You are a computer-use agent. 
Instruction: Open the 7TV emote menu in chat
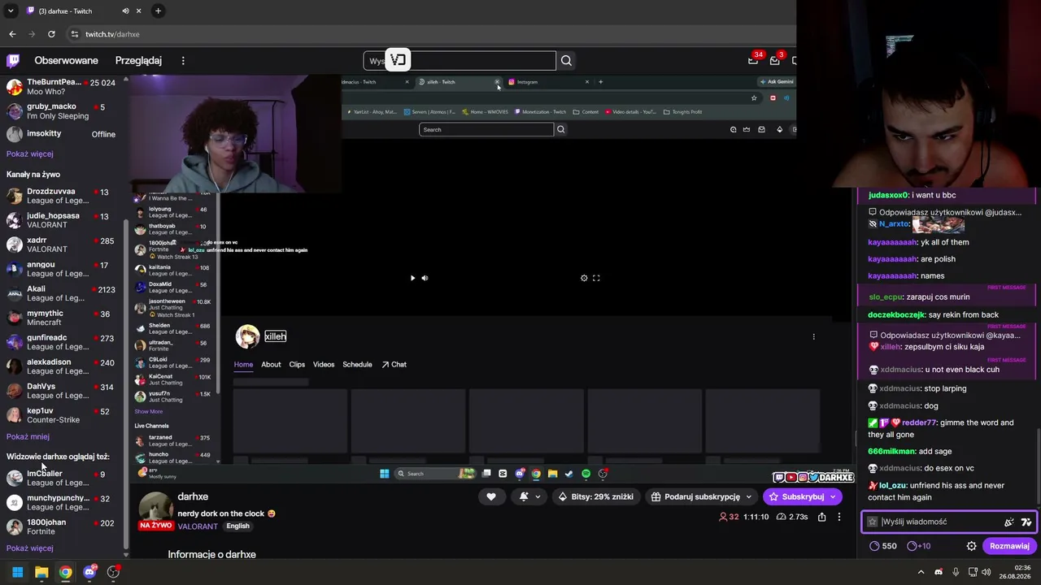pos(1026,522)
